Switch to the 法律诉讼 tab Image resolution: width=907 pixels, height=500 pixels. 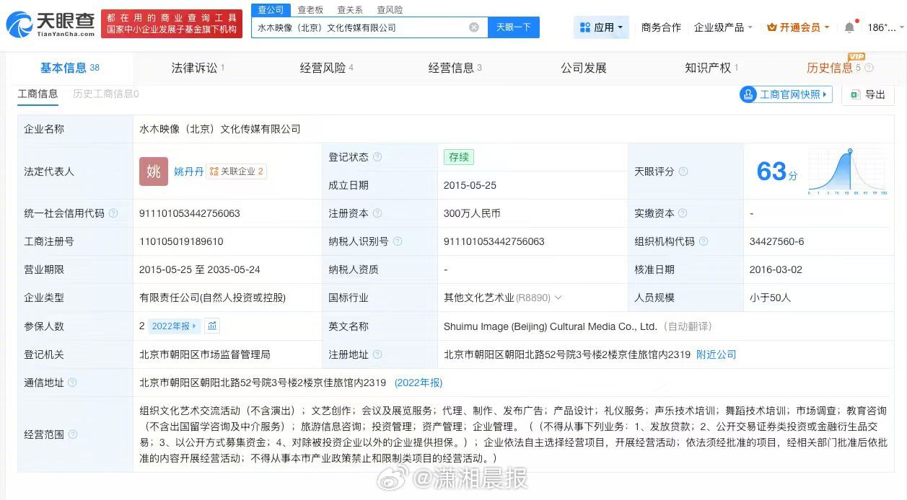point(198,68)
